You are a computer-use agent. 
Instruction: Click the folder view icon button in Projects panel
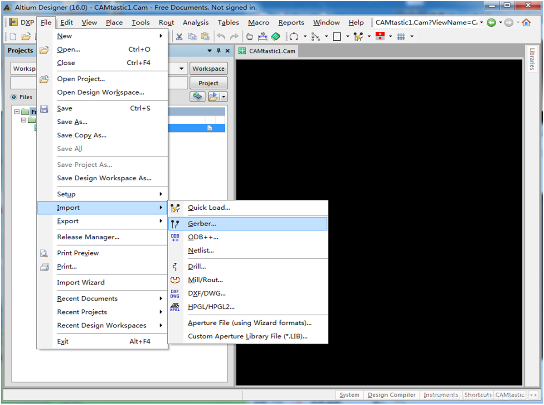tap(214, 96)
